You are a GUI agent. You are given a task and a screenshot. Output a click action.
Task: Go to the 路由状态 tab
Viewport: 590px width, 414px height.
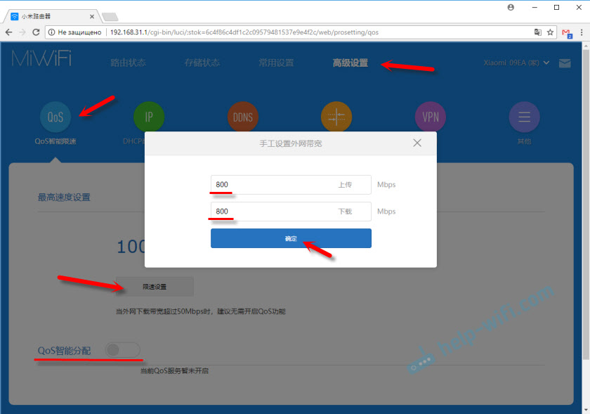click(x=129, y=63)
